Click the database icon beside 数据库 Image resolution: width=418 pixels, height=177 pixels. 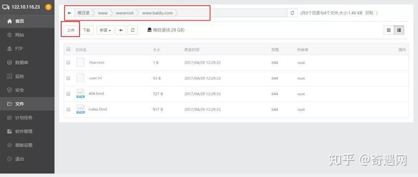click(10, 63)
